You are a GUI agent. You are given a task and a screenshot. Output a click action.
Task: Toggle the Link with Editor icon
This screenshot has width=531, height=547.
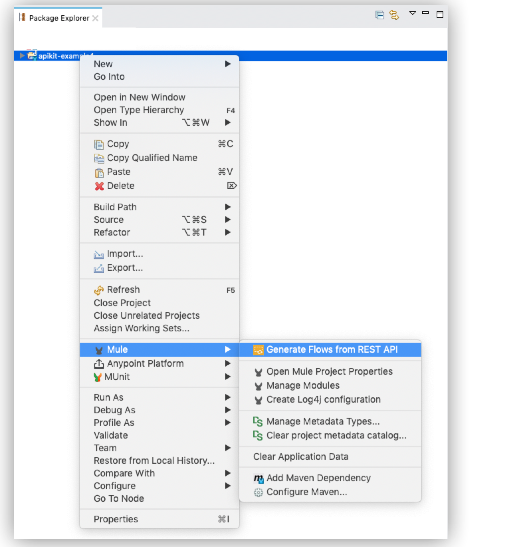[394, 15]
